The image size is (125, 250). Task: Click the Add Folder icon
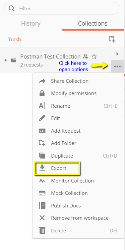click(x=42, y=143)
